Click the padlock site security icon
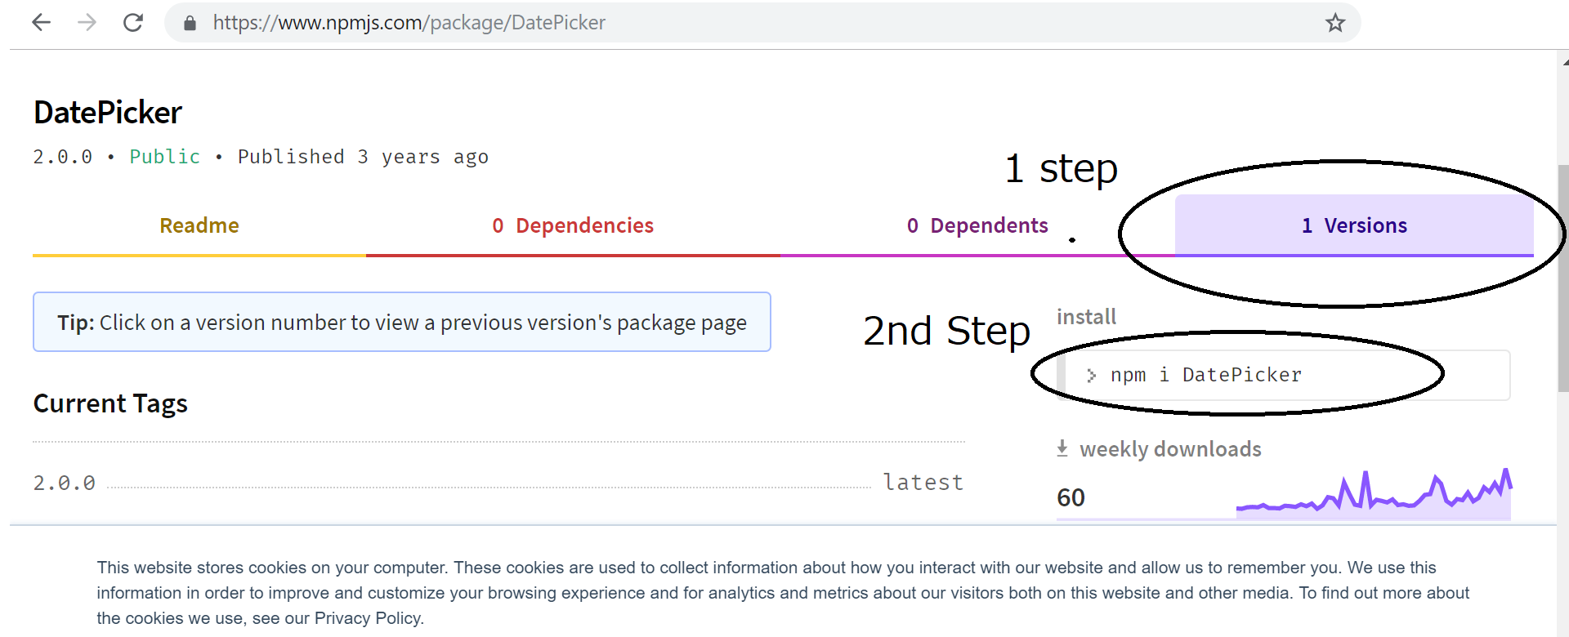This screenshot has width=1569, height=637. tap(190, 23)
